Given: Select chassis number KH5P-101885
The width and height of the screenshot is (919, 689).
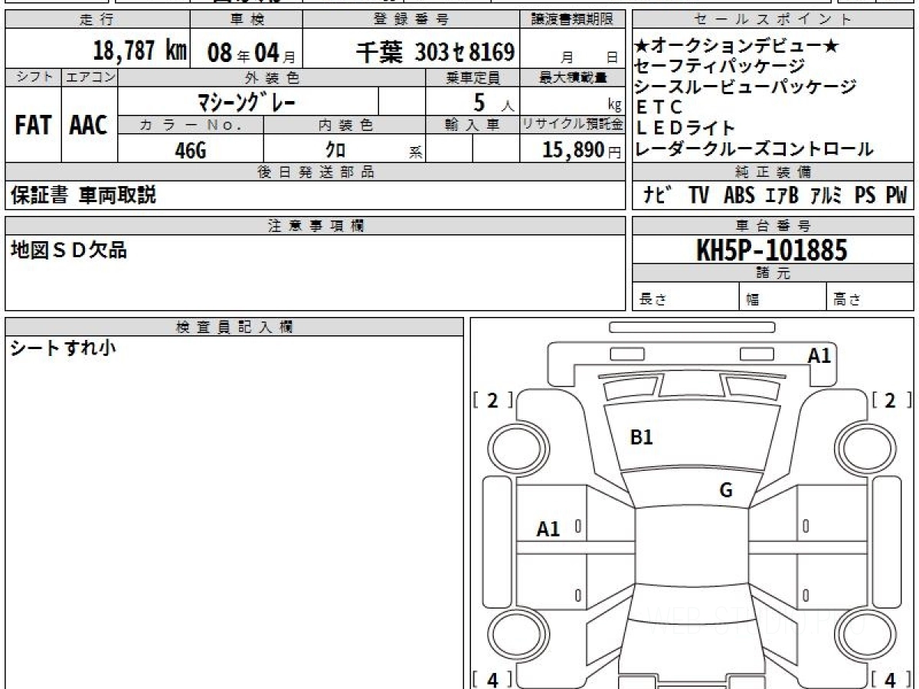Looking at the screenshot, I should point(772,250).
